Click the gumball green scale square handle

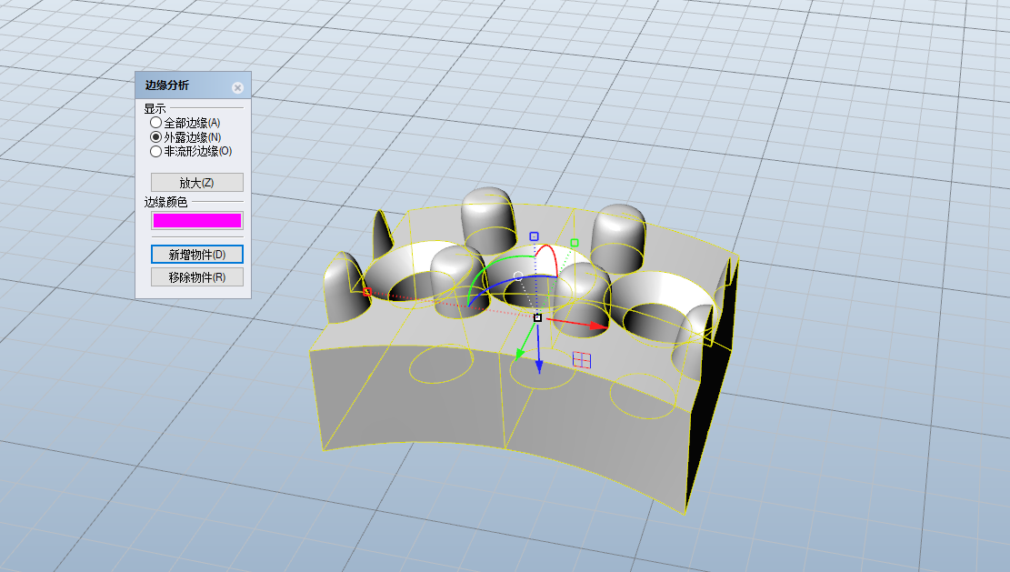(575, 243)
